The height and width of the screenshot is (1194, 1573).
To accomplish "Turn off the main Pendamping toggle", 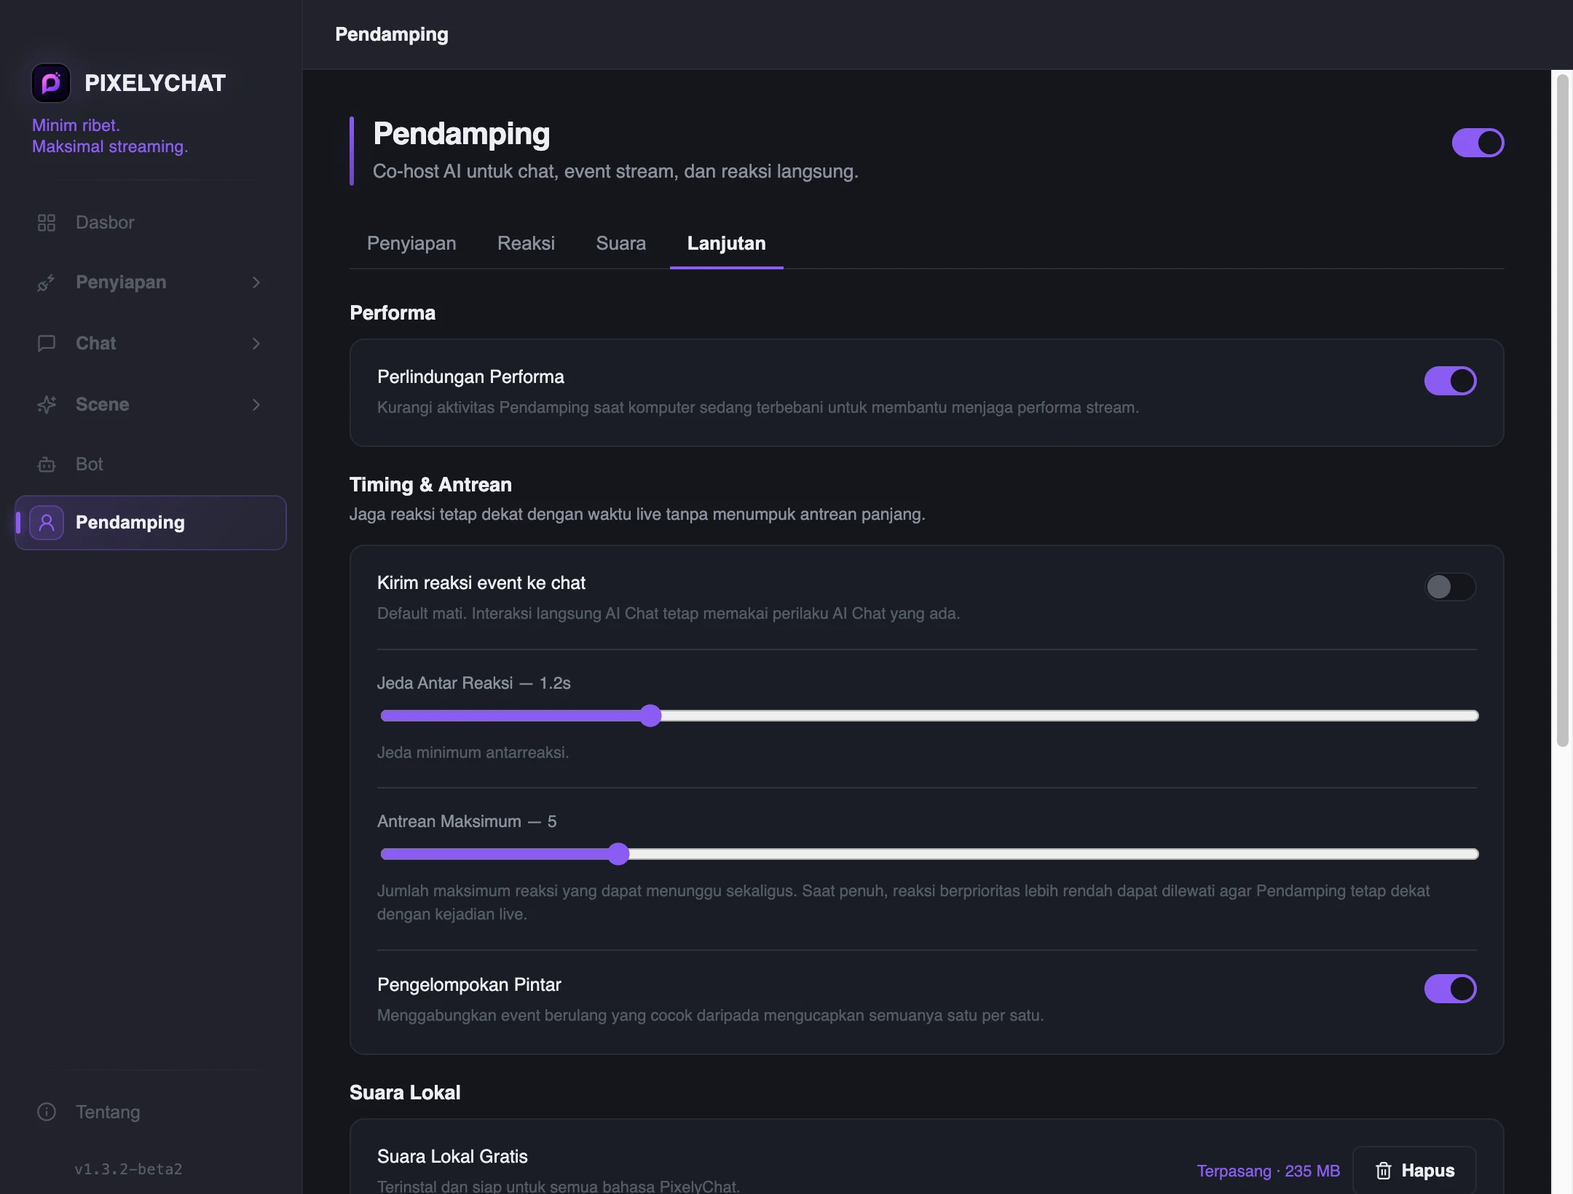I will (x=1478, y=143).
